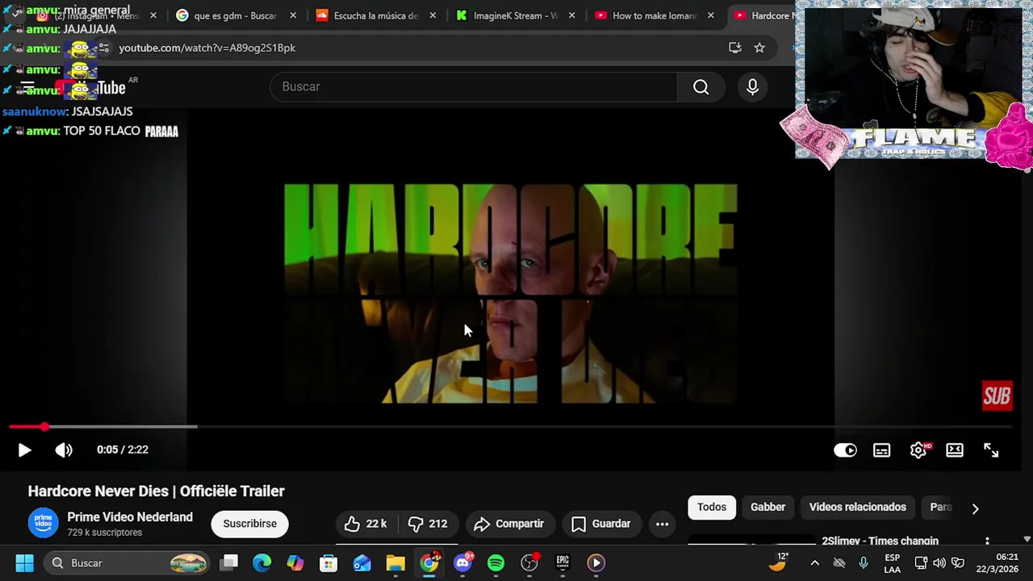Open Microsoft Store from taskbar
This screenshot has width=1033, height=581.
coord(328,562)
